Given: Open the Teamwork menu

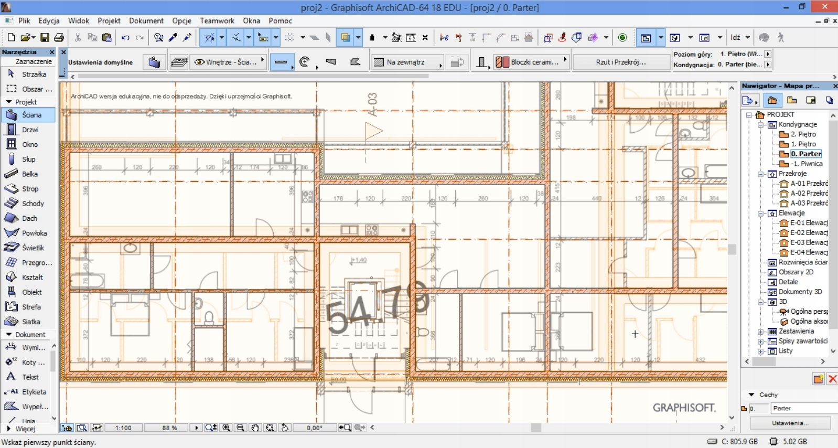Looking at the screenshot, I should (x=217, y=20).
